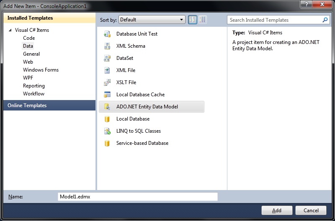
Task: Click the Local Database Cache icon
Action: (107, 95)
